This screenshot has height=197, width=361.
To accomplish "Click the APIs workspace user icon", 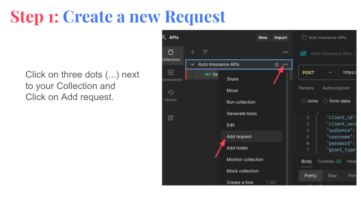I will click(164, 37).
